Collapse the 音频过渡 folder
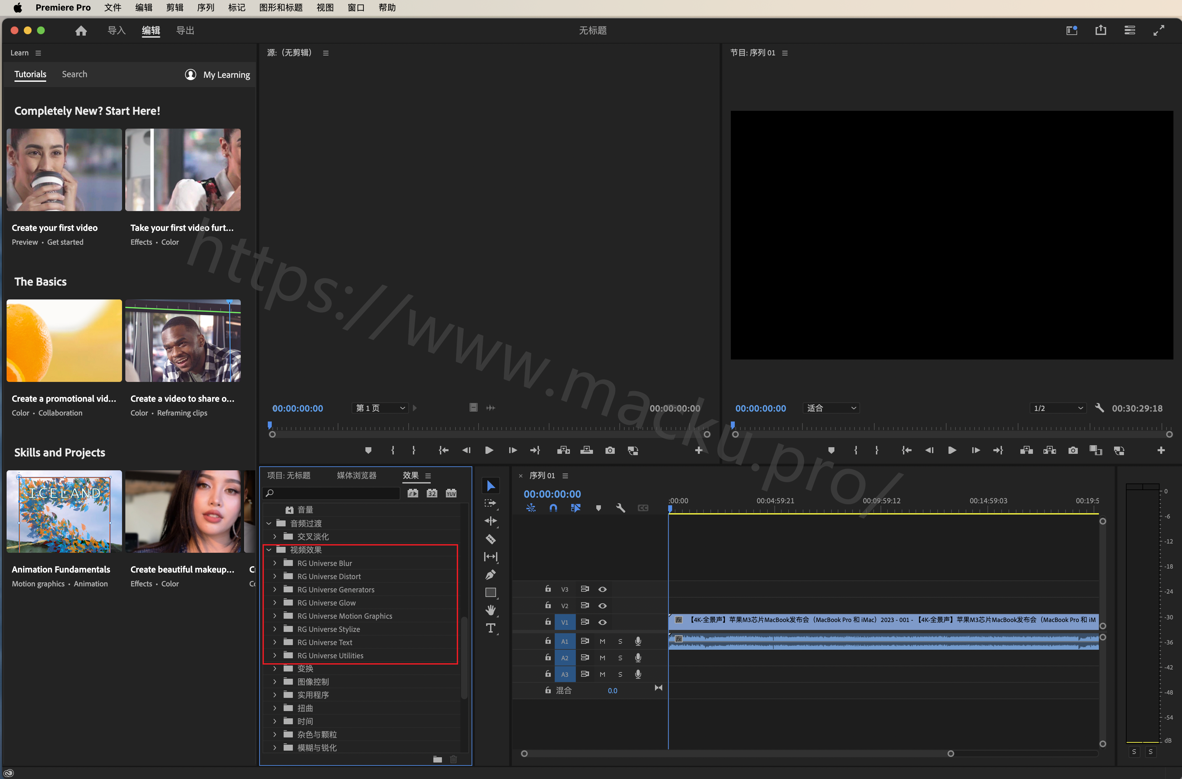 (x=269, y=523)
